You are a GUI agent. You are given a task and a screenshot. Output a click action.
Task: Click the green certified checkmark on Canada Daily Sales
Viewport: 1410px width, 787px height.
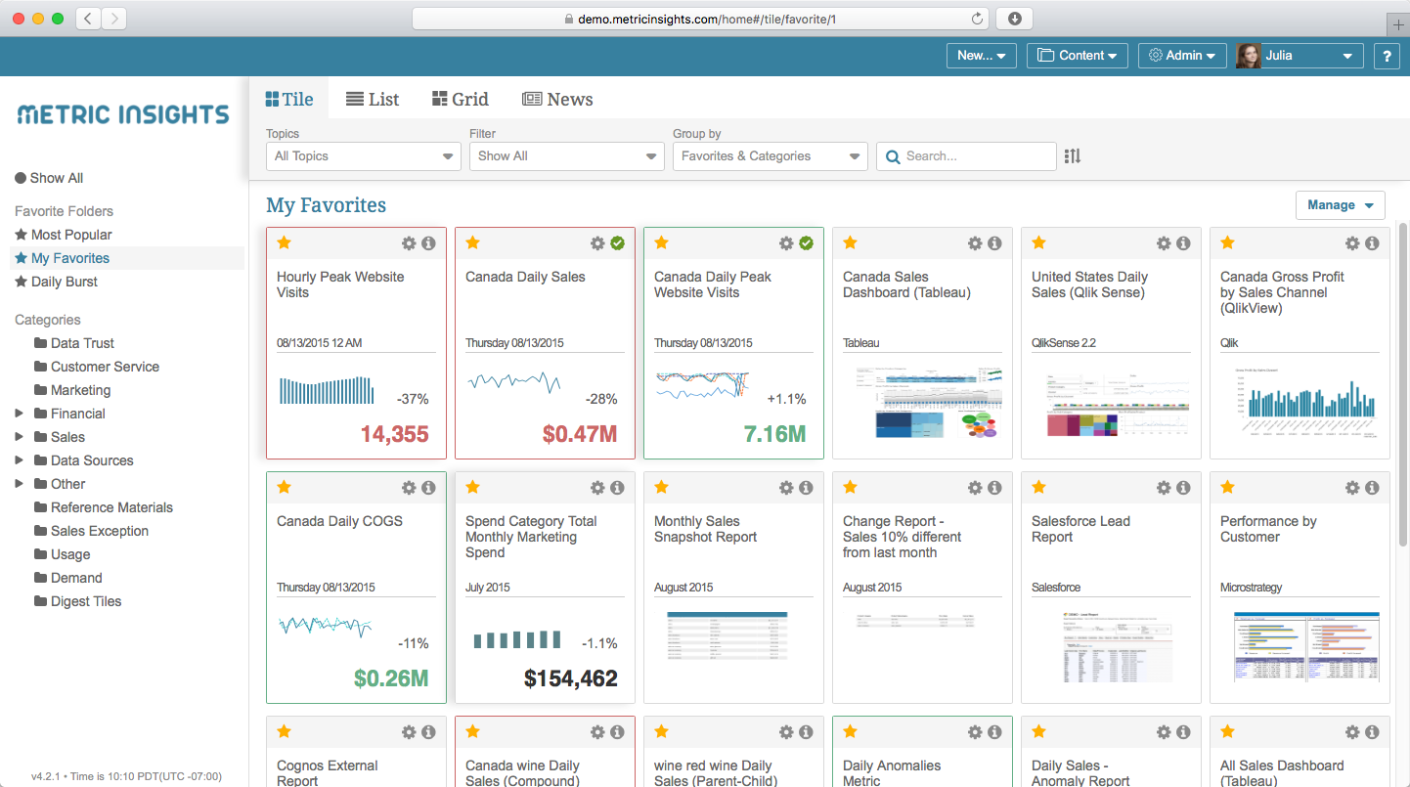(617, 243)
